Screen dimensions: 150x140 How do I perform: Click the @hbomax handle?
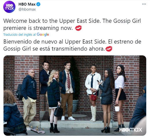tap(27, 9)
